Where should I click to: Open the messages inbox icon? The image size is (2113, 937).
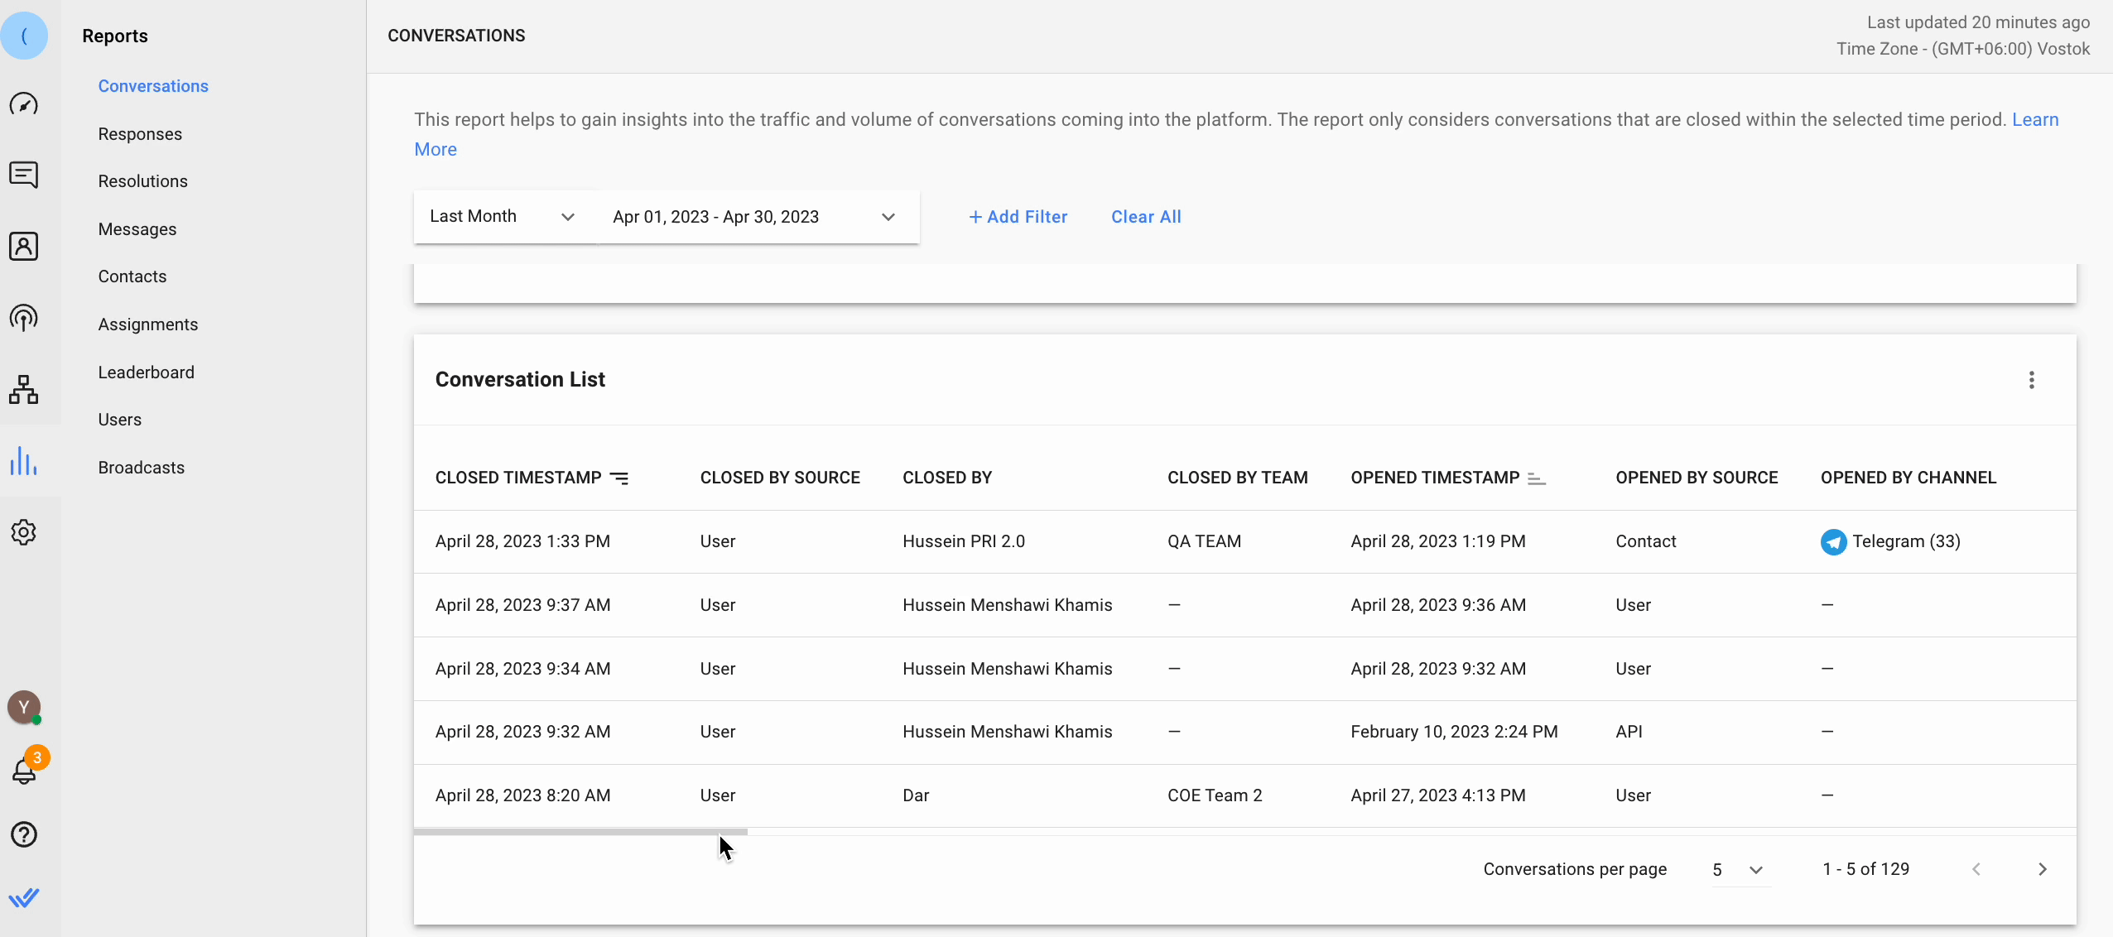tap(24, 175)
